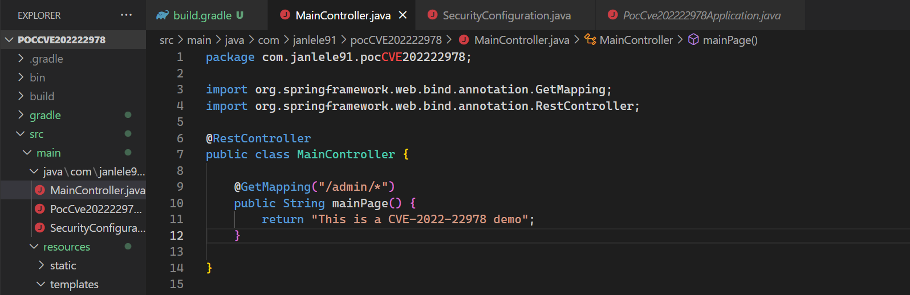The image size is (910, 295).
Task: Click Java icon in MainController.java breadcrumb
Action: click(x=464, y=40)
